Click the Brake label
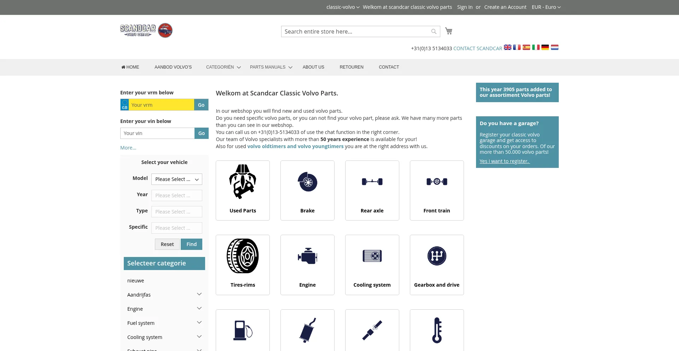This screenshot has height=351, width=679. click(x=307, y=211)
